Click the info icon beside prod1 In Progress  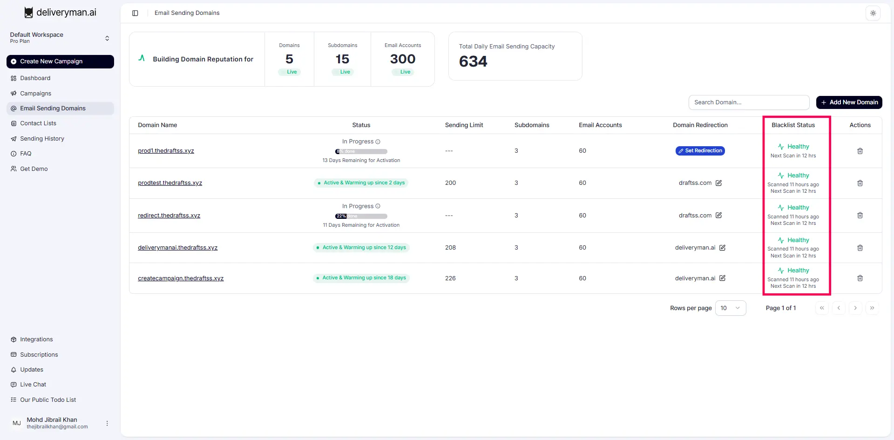[x=378, y=142]
